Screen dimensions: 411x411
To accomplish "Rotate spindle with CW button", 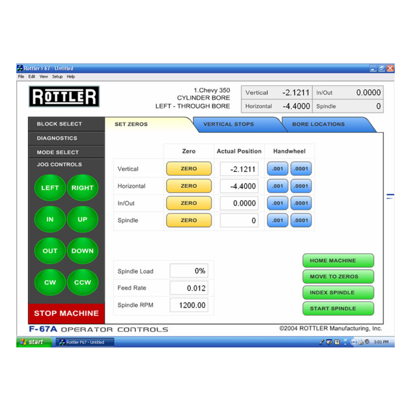I will click(x=50, y=282).
